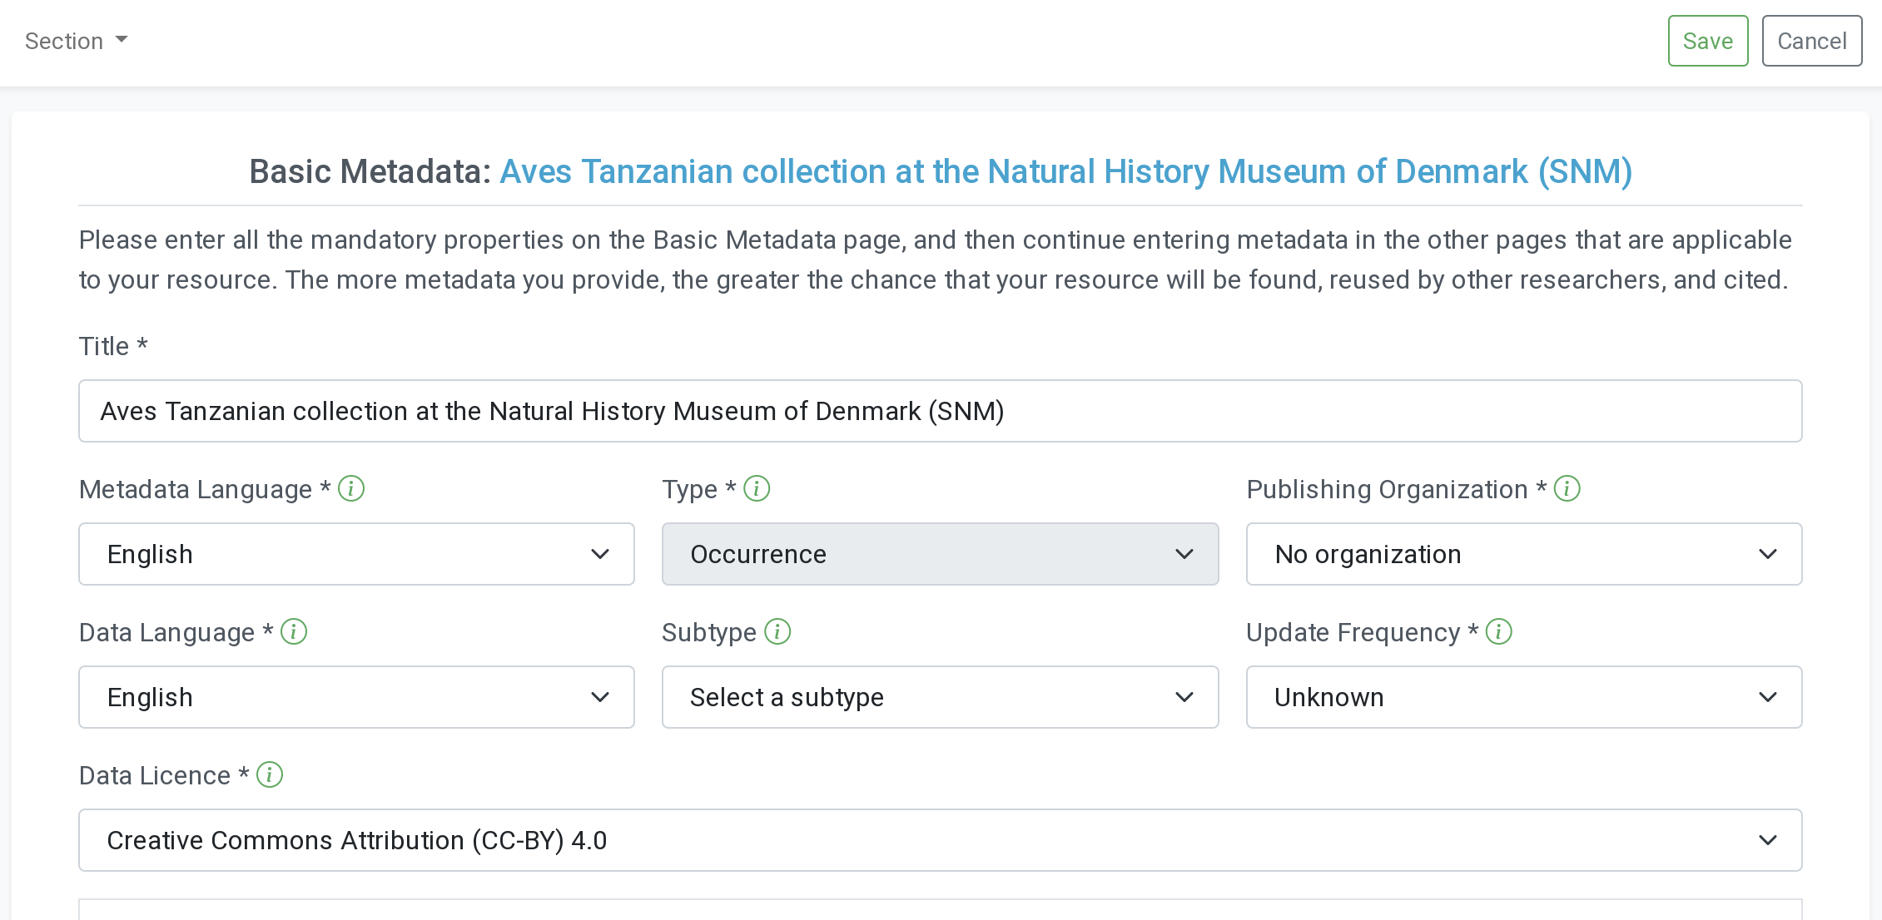Open the Section dropdown menu
Image resolution: width=1882 pixels, height=920 pixels.
76,41
